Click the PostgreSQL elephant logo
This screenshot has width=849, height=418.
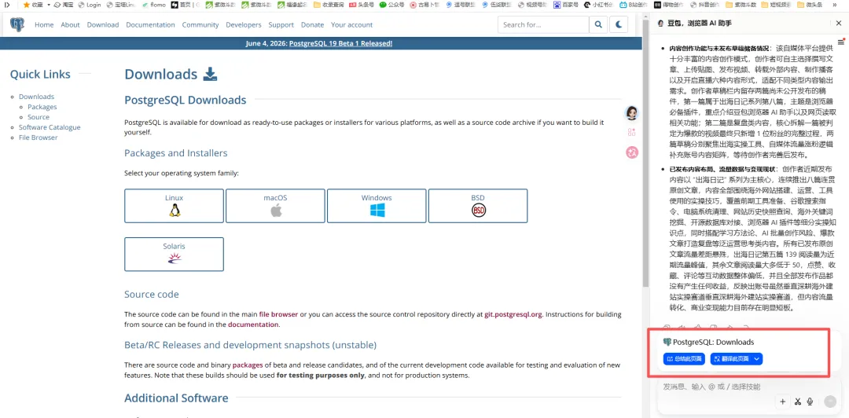(x=17, y=24)
